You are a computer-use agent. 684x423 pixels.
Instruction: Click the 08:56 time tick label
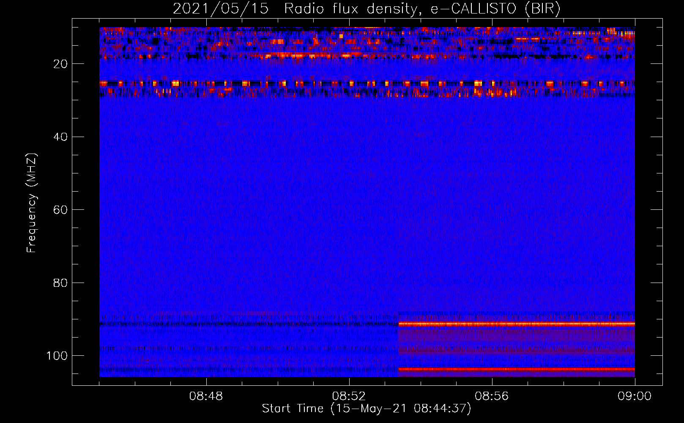point(492,396)
